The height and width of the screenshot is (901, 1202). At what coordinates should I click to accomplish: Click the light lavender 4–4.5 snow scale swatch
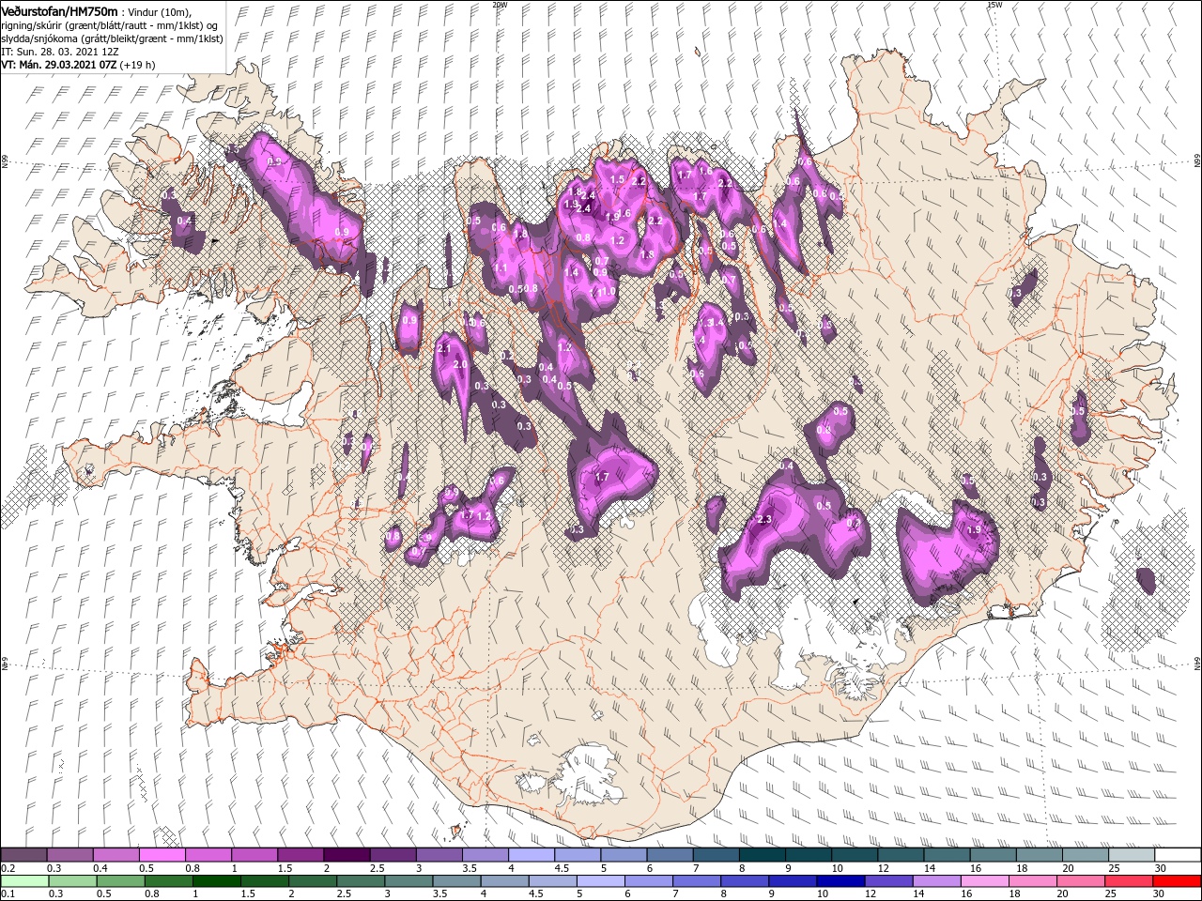point(531,855)
